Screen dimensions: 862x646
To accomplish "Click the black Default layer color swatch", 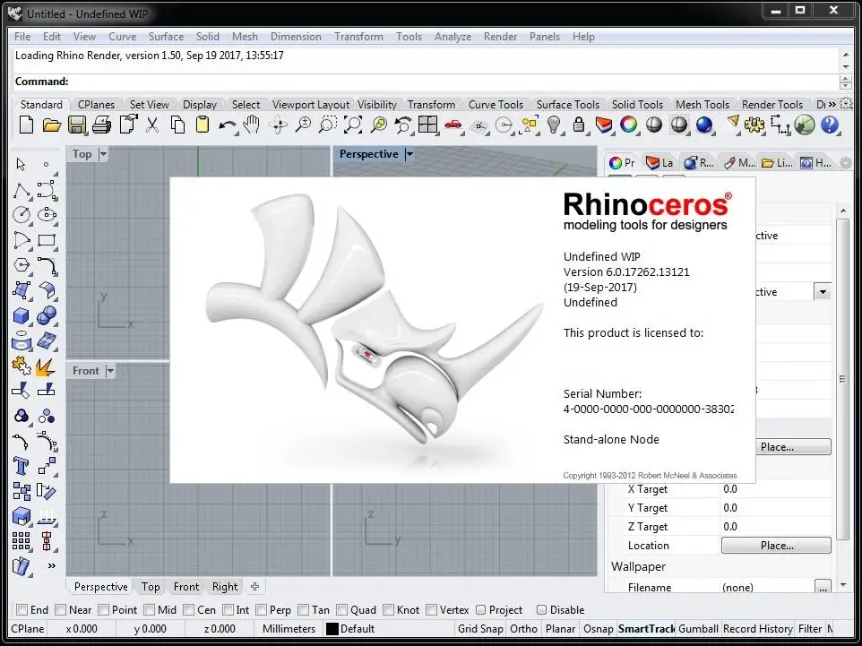I will click(x=332, y=628).
